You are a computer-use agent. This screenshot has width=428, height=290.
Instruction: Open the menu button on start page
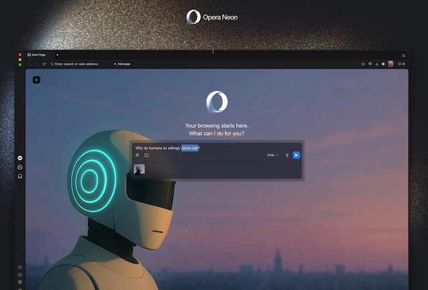click(36, 80)
